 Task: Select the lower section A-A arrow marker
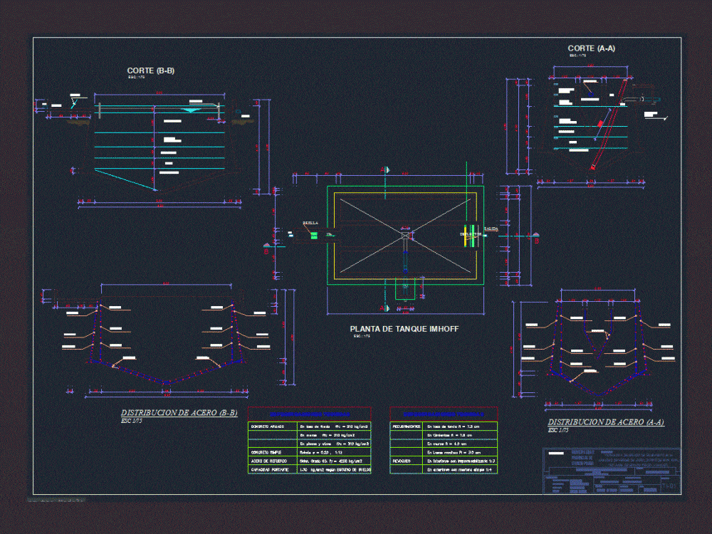point(387,308)
